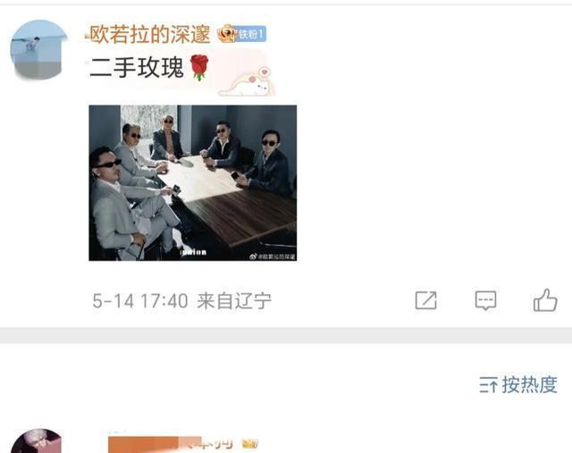Tap the crown VIP badge beside 欧若拉的深邃
572x453 pixels.
coord(226,34)
